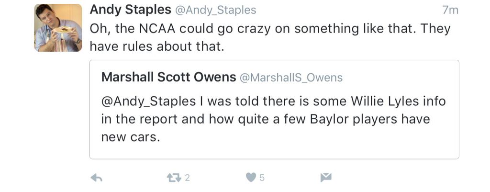
Task: Click the "new cars." text in the quote
Action: click(x=129, y=137)
